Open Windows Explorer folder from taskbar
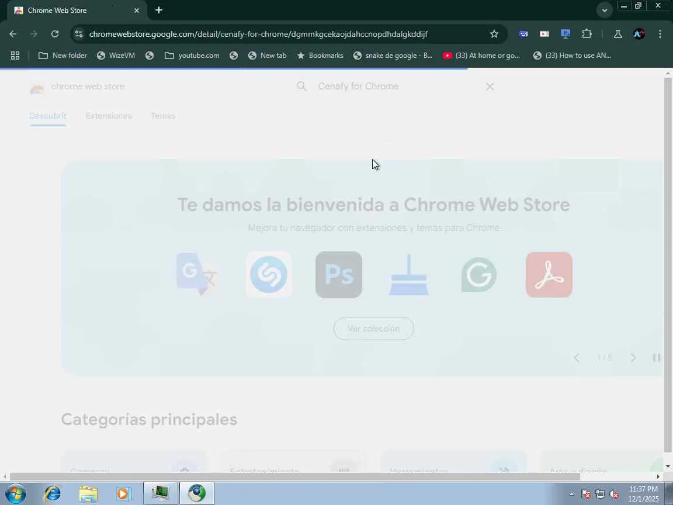The height and width of the screenshot is (505, 673). (88, 493)
